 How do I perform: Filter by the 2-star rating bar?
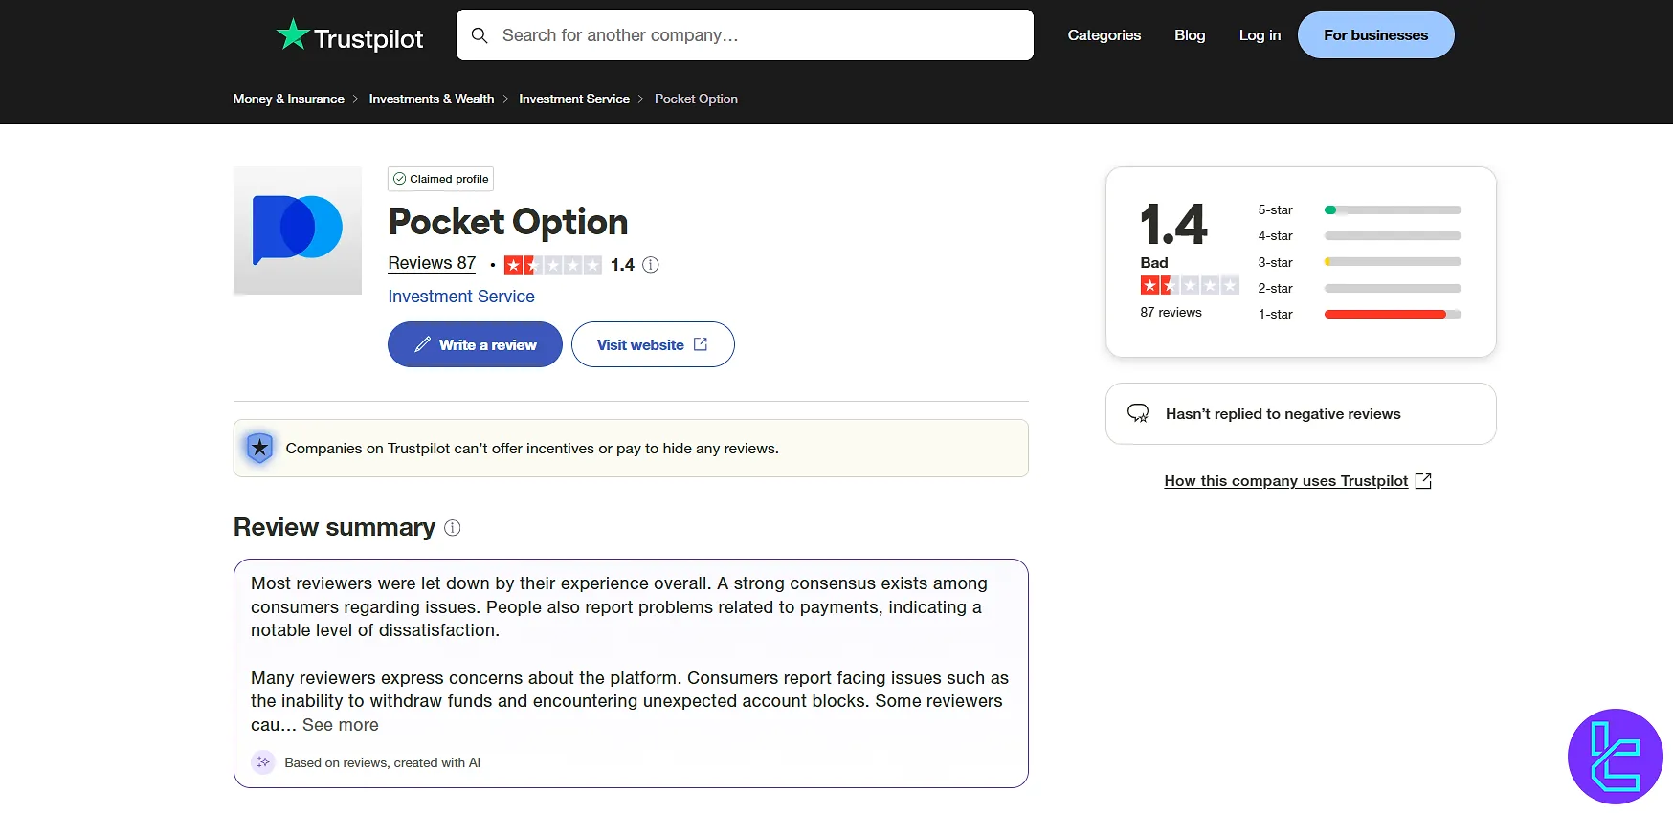(1393, 288)
